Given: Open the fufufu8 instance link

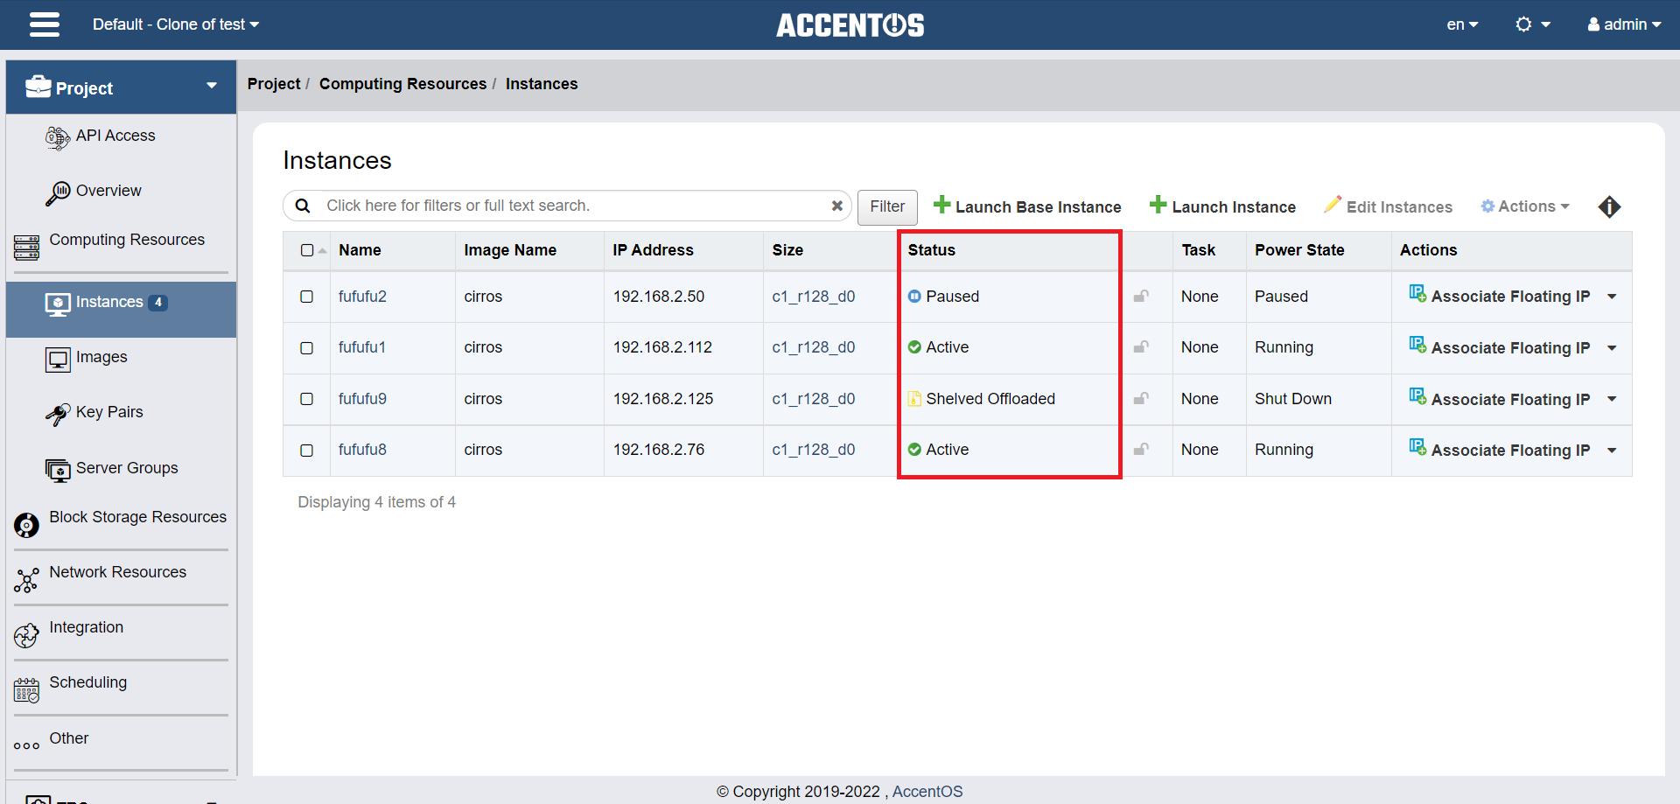Looking at the screenshot, I should click(362, 450).
